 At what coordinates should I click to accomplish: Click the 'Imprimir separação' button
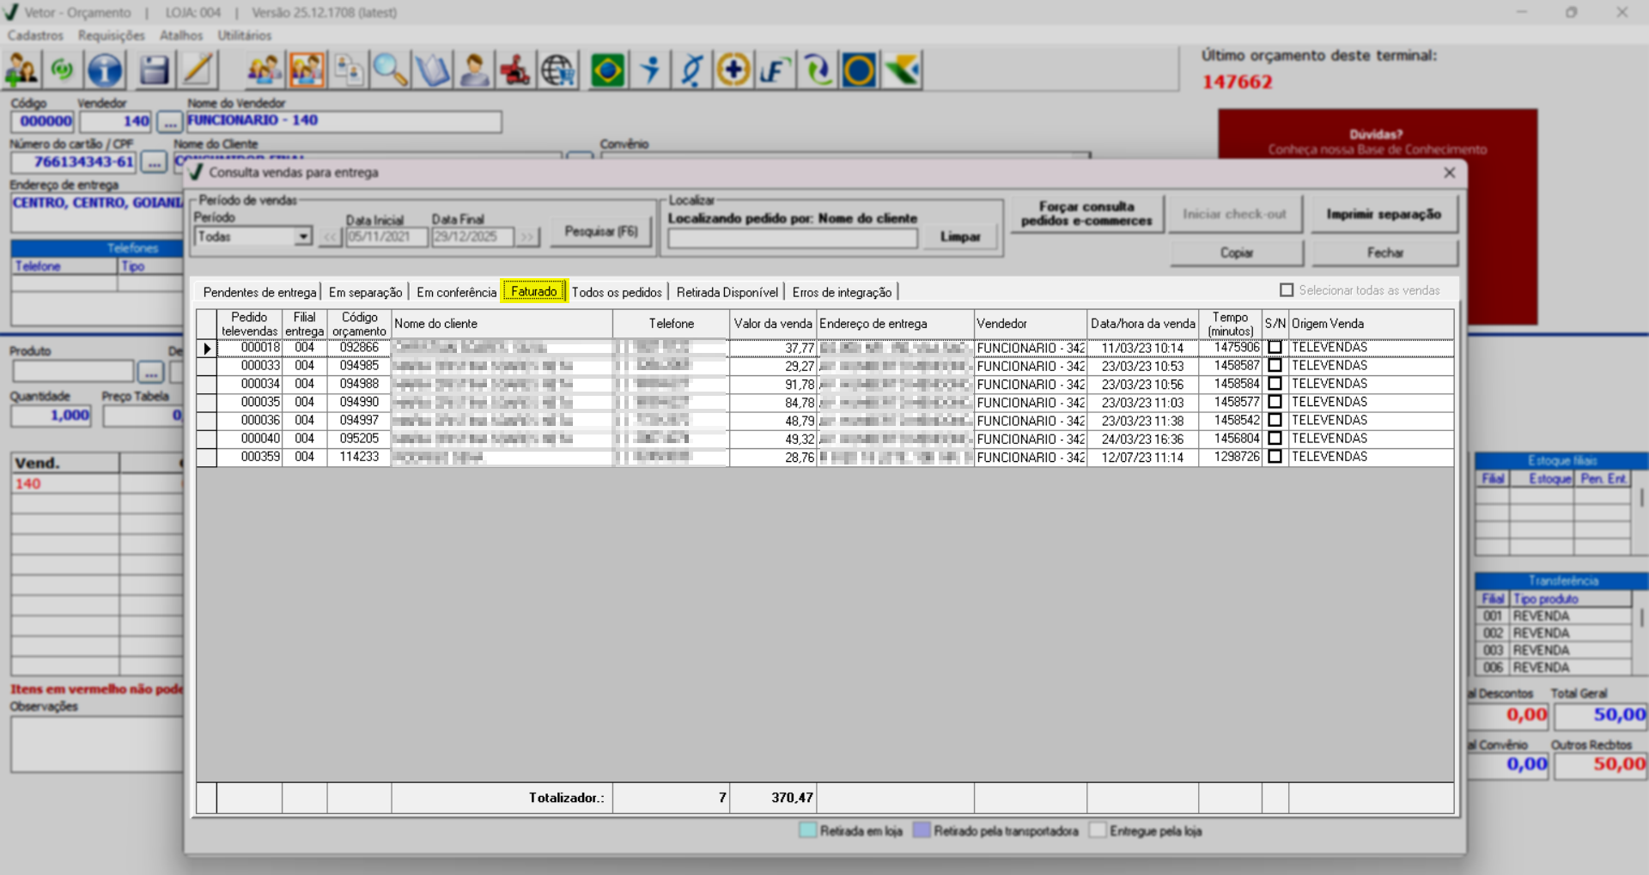click(x=1383, y=214)
